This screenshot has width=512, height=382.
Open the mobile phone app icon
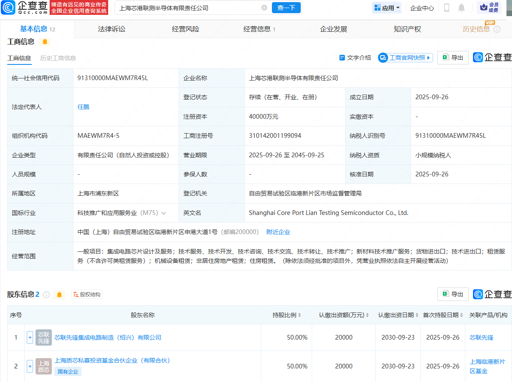pos(446,8)
